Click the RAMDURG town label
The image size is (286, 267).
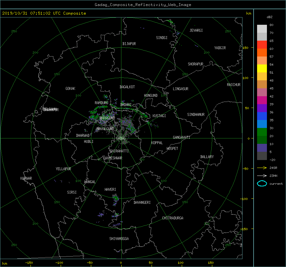pos(101,103)
